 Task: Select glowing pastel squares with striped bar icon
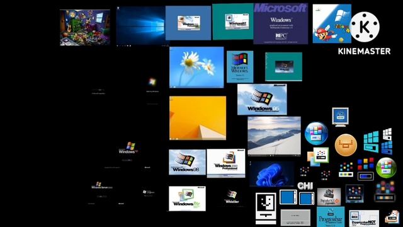point(385,192)
